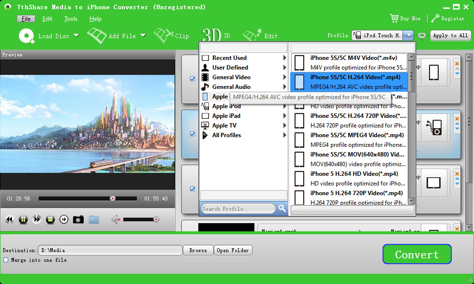The height and width of the screenshot is (284, 474).
Task: Click the Search Profile input field
Action: coord(238,209)
